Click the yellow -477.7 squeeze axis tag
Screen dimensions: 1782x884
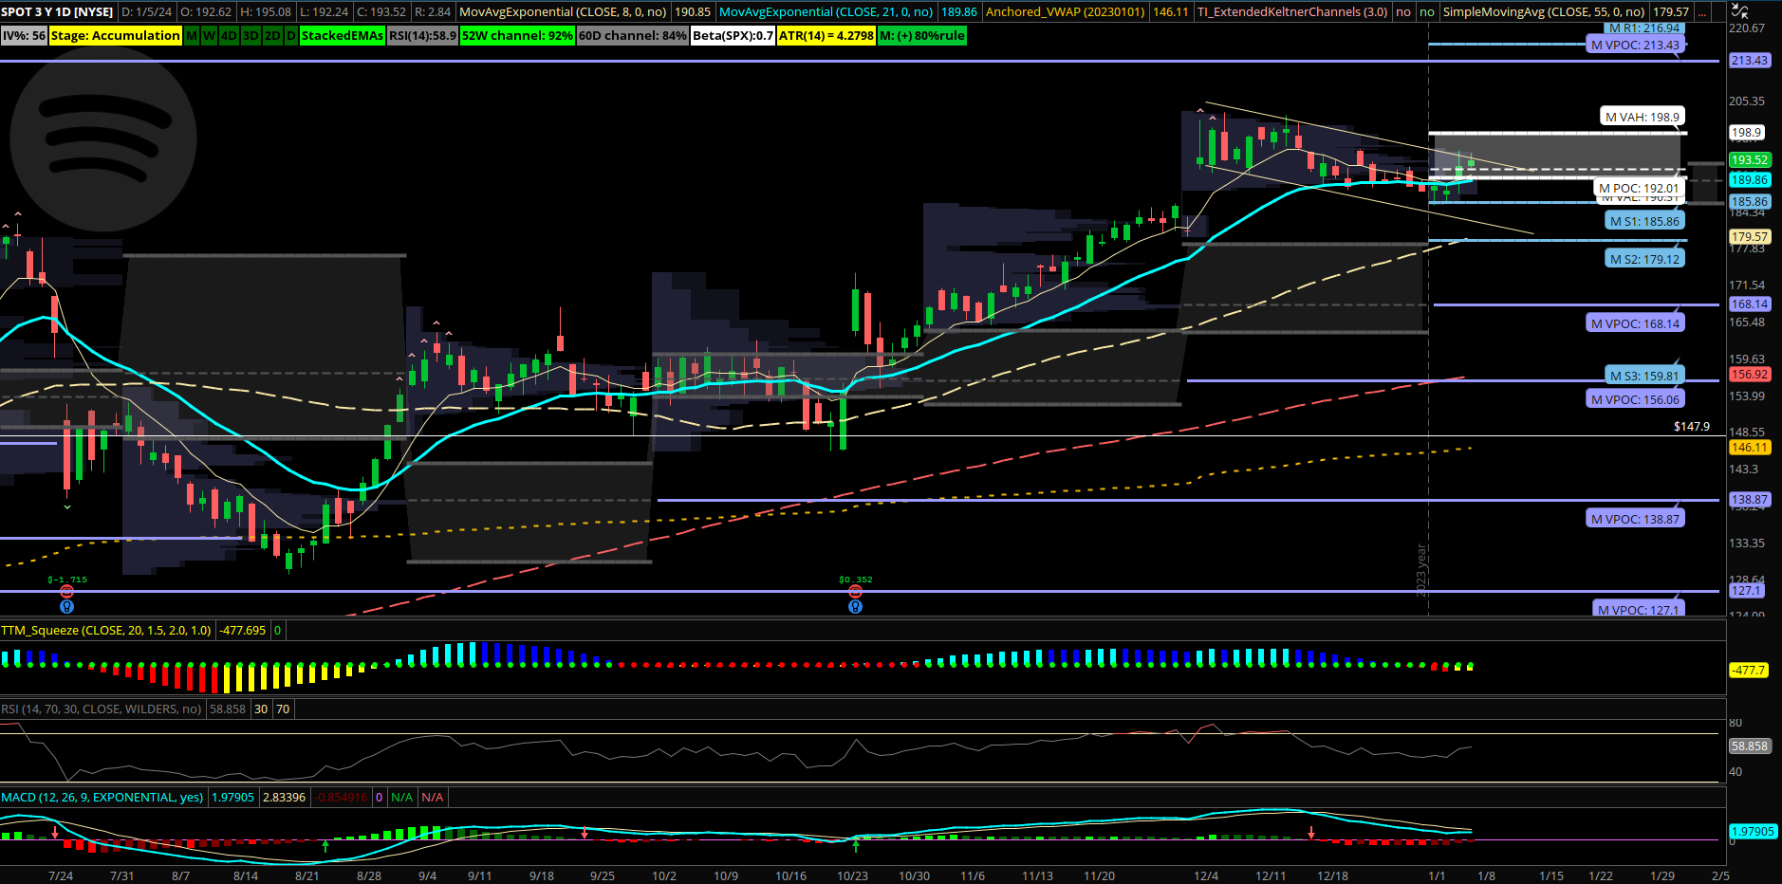pyautogui.click(x=1748, y=670)
